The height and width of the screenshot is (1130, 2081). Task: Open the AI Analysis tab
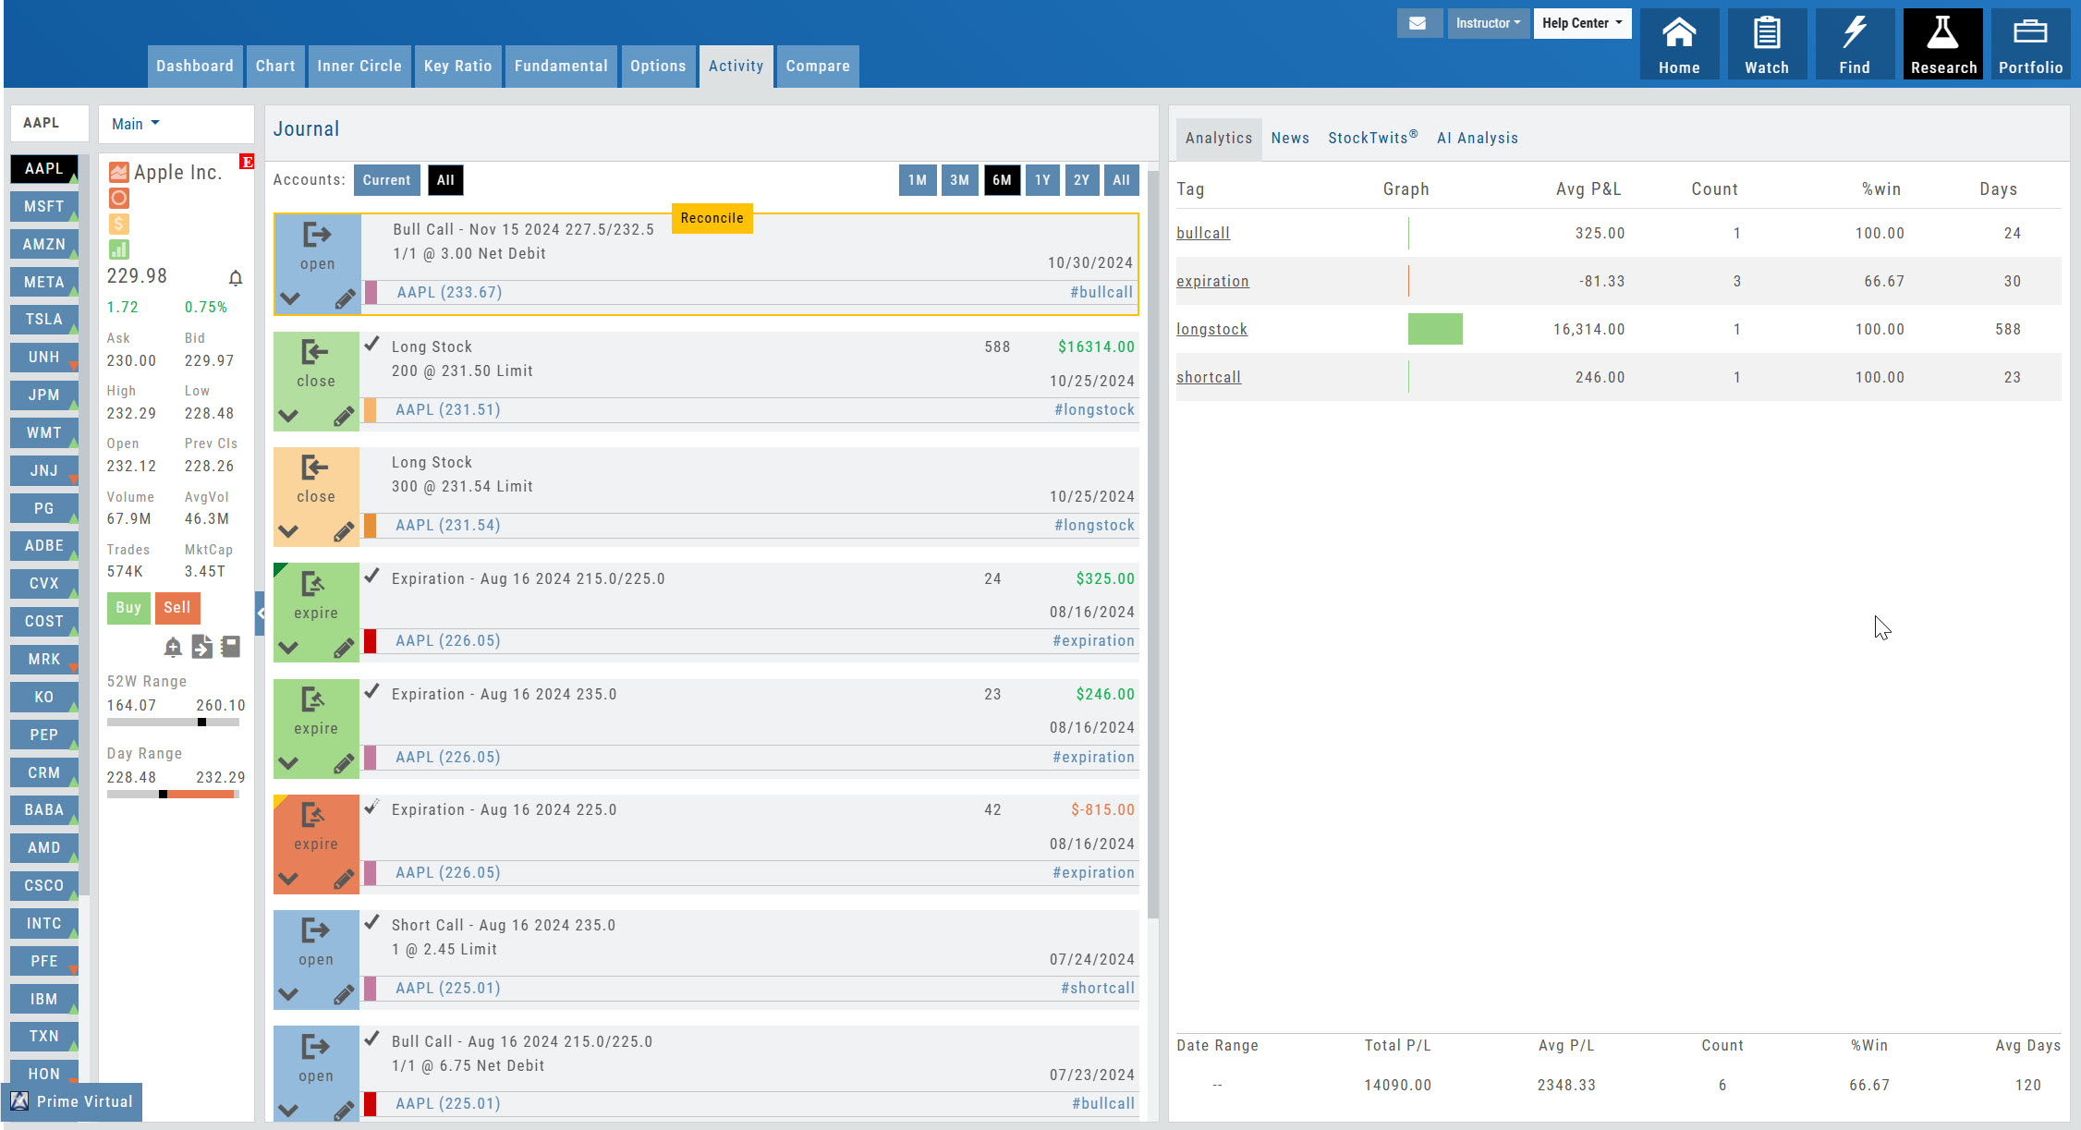(x=1477, y=138)
